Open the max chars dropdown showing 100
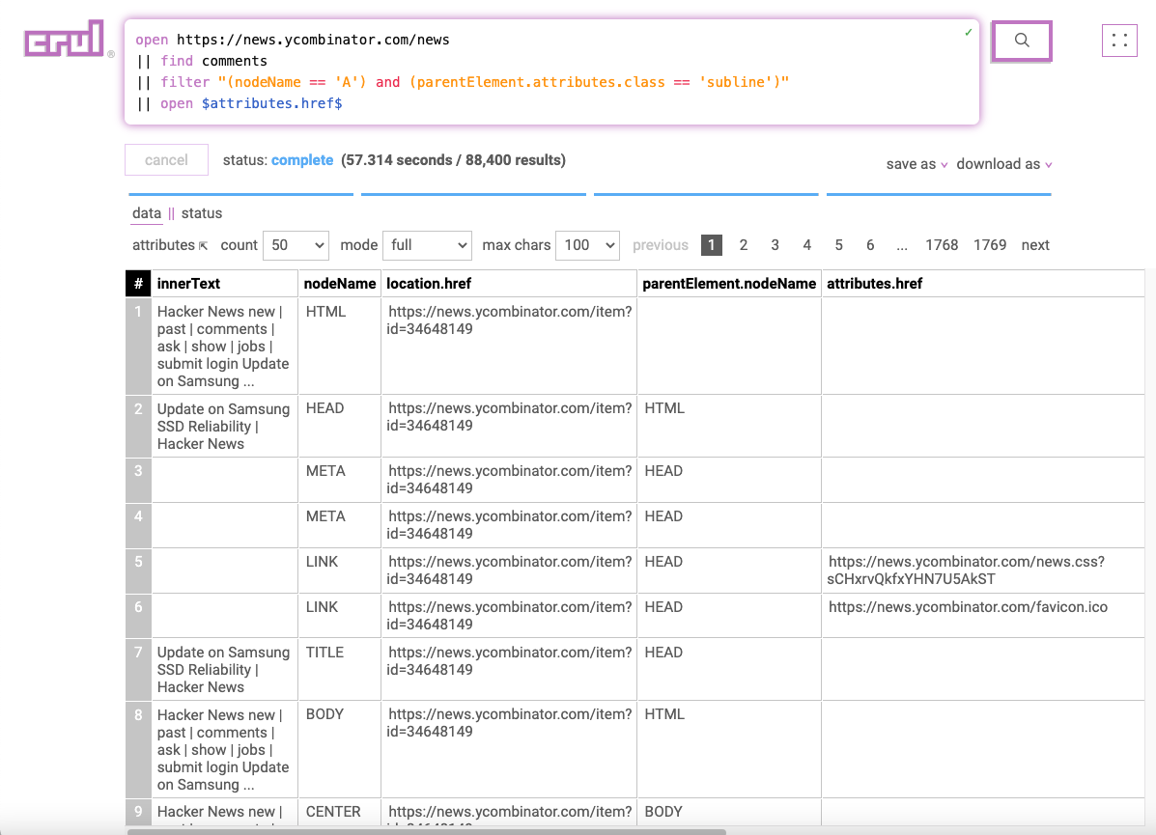 point(587,245)
